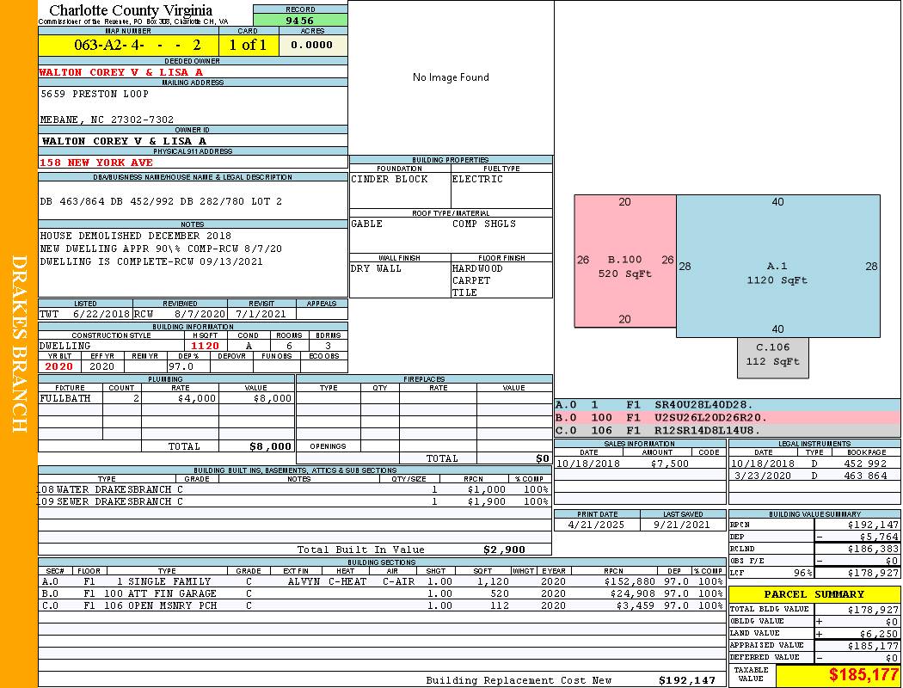Select wall finish DRY WALL
Screen dimensions: 903x688
(376, 268)
